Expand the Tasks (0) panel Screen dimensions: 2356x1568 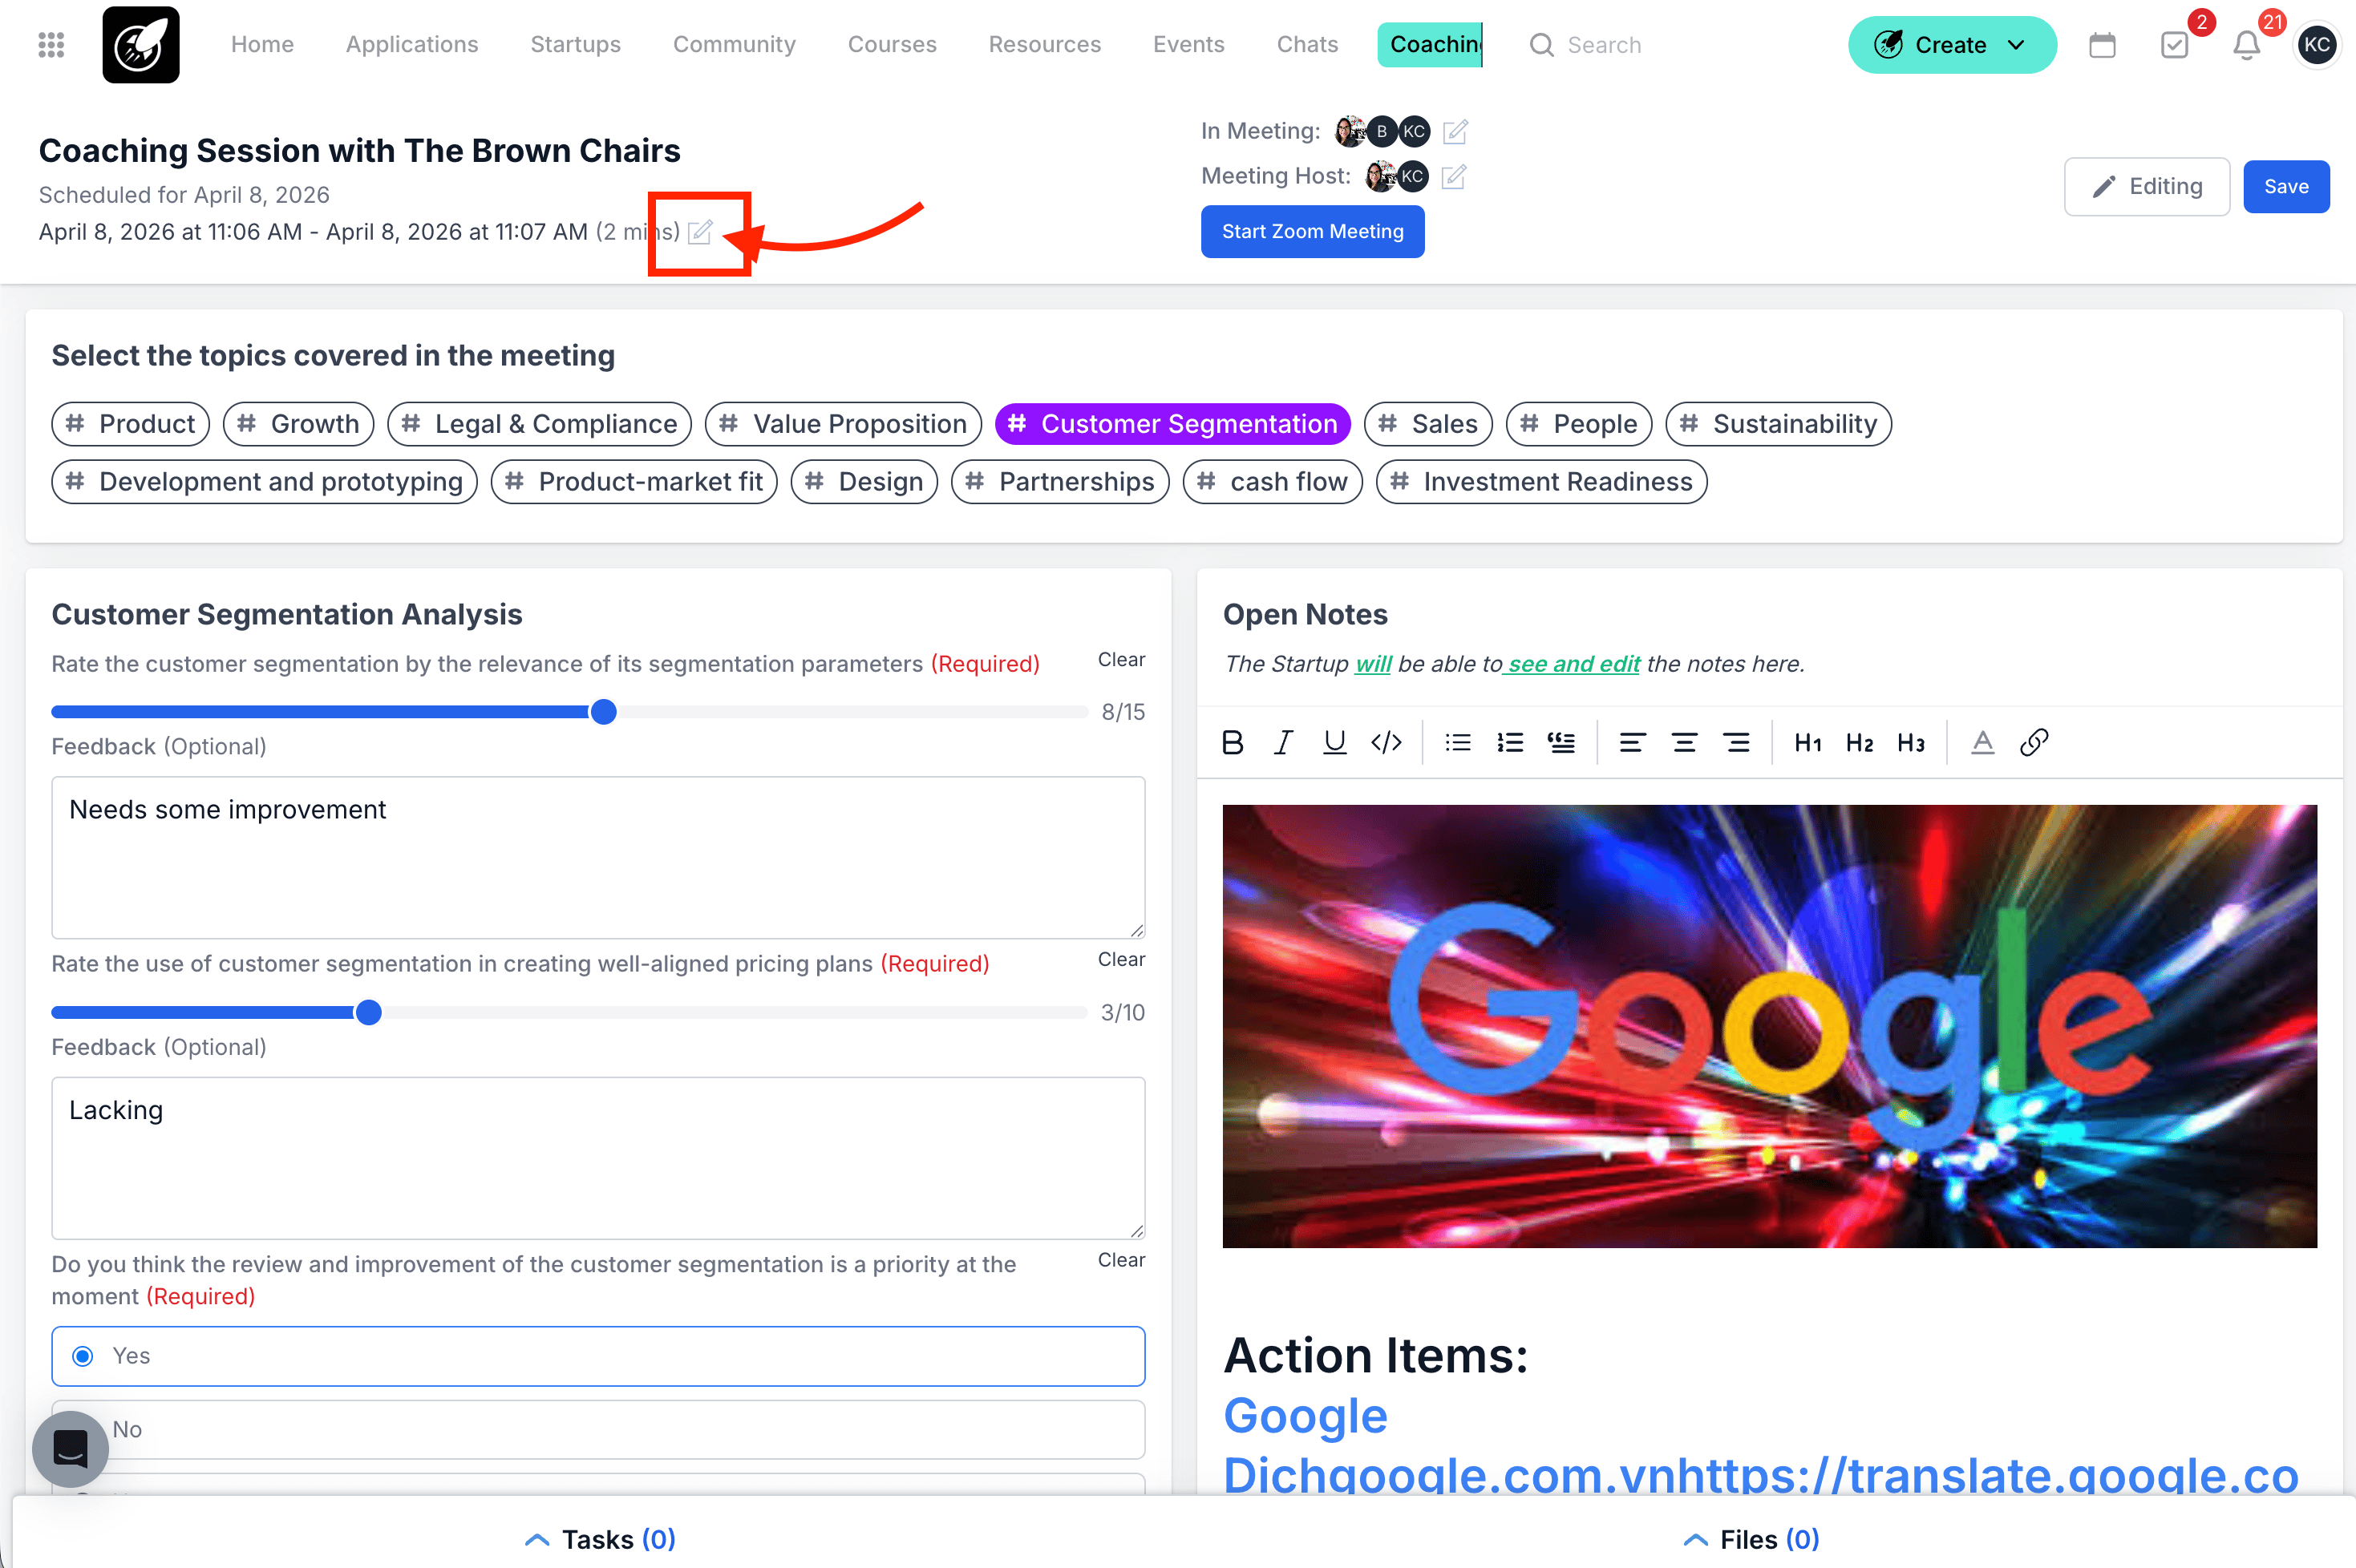(601, 1539)
